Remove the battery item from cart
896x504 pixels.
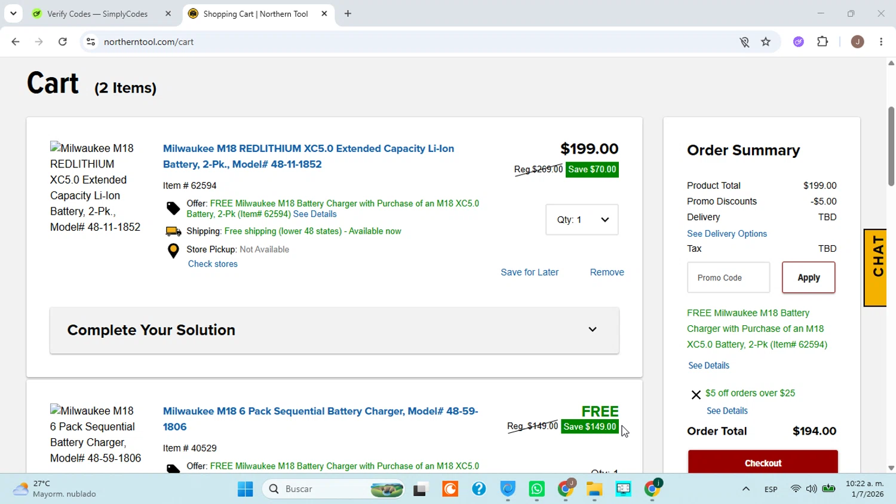(607, 272)
